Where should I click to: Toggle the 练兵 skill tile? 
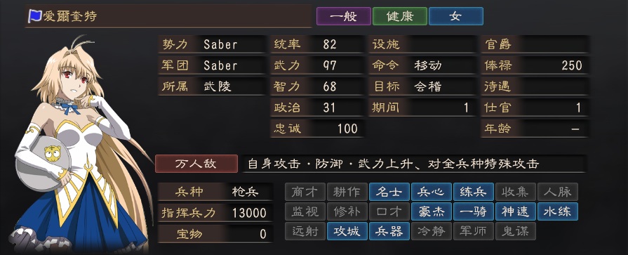(474, 192)
